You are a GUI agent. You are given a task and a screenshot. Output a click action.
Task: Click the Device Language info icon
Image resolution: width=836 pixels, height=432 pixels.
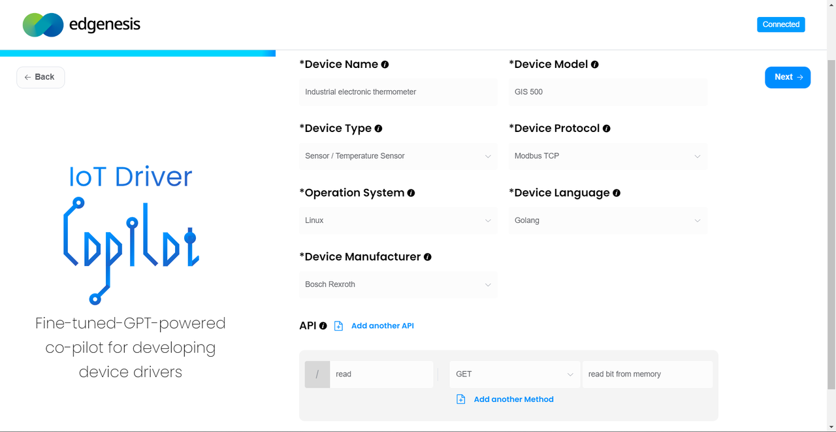(x=617, y=193)
